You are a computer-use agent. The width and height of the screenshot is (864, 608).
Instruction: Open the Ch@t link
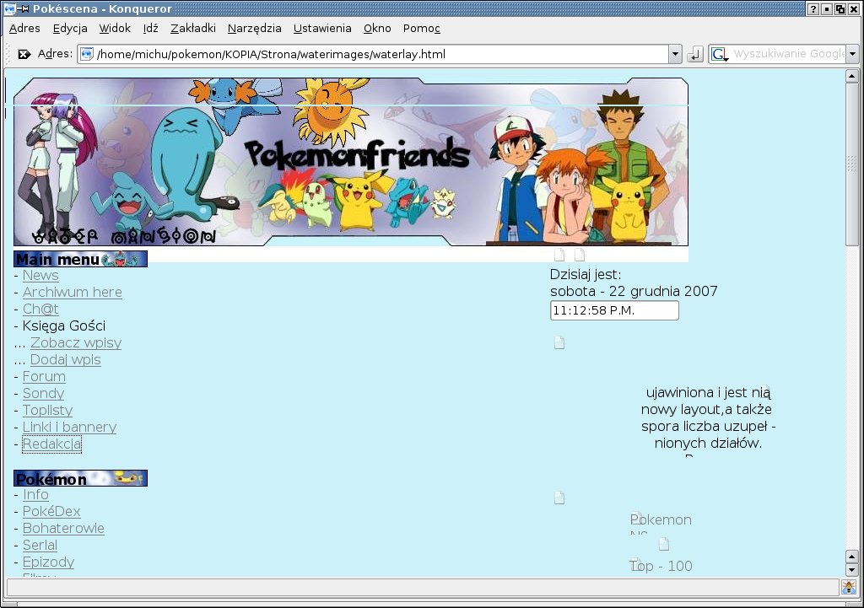tap(40, 309)
